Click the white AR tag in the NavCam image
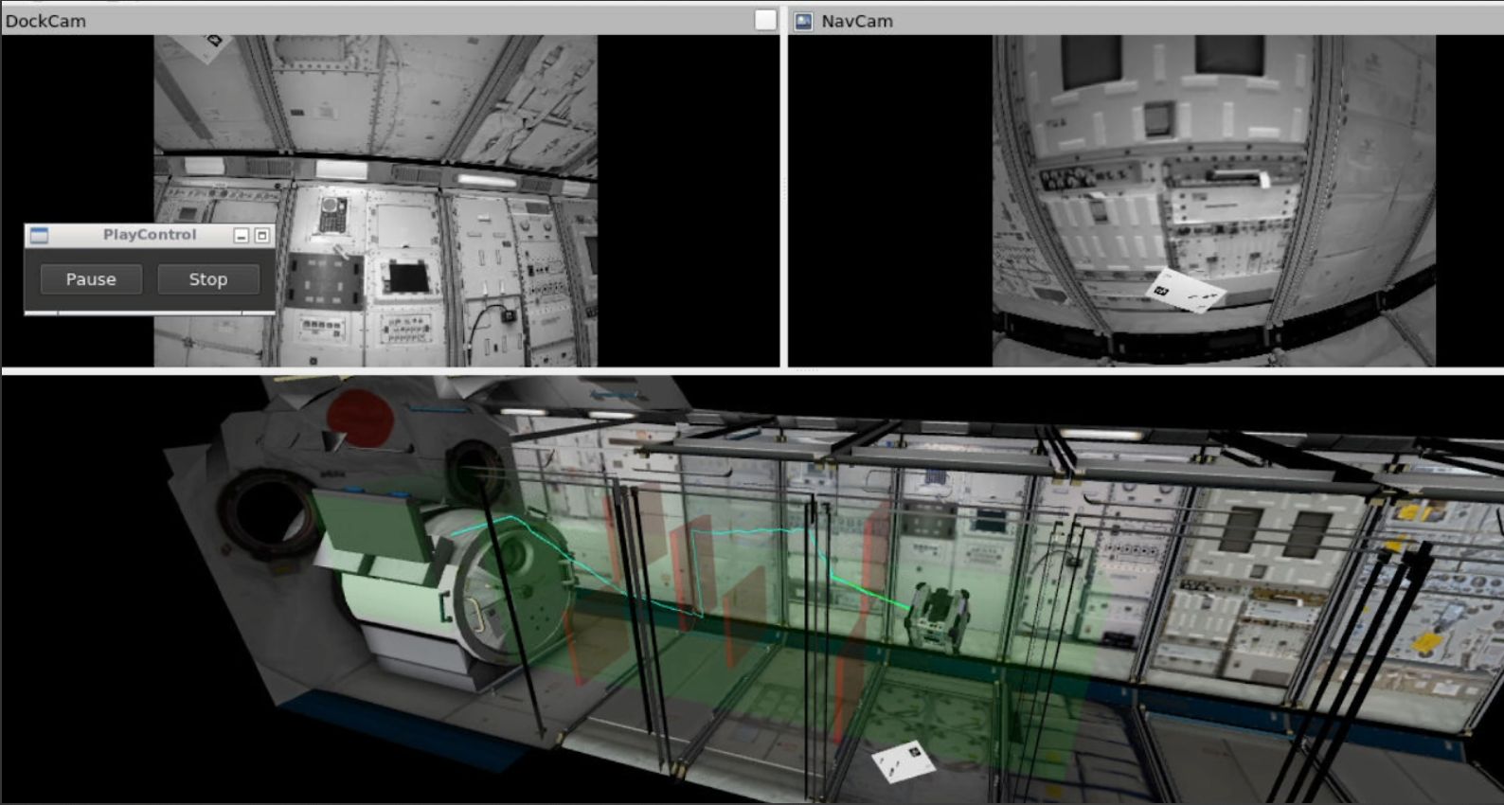This screenshot has height=805, width=1504. (1186, 291)
